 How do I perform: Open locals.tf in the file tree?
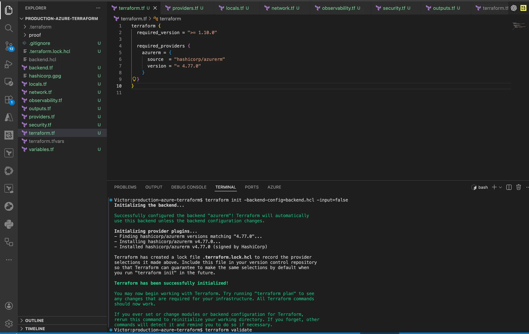pos(62,84)
